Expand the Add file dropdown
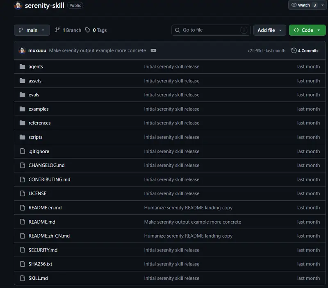Viewport: 328px width, 288px height. click(269, 30)
